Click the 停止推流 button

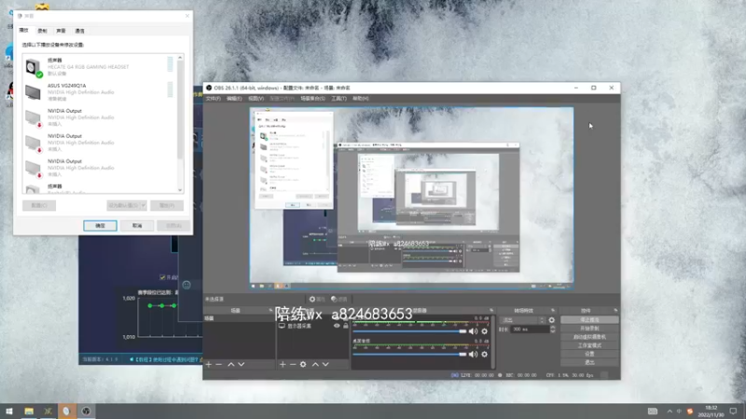589,319
